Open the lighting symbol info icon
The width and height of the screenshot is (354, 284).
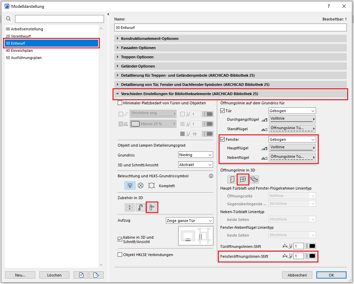tap(211, 176)
